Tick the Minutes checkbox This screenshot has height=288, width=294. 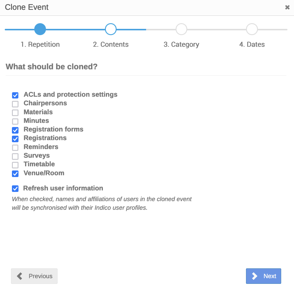point(15,121)
